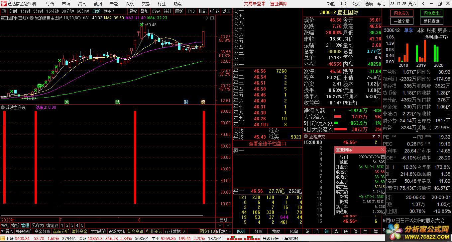This screenshot has height=242, width=452.
Task: Click the 价 view button
Action: pos(317,231)
